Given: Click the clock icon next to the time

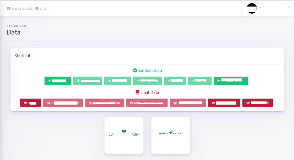Looking at the screenshot, I should (x=37, y=9).
